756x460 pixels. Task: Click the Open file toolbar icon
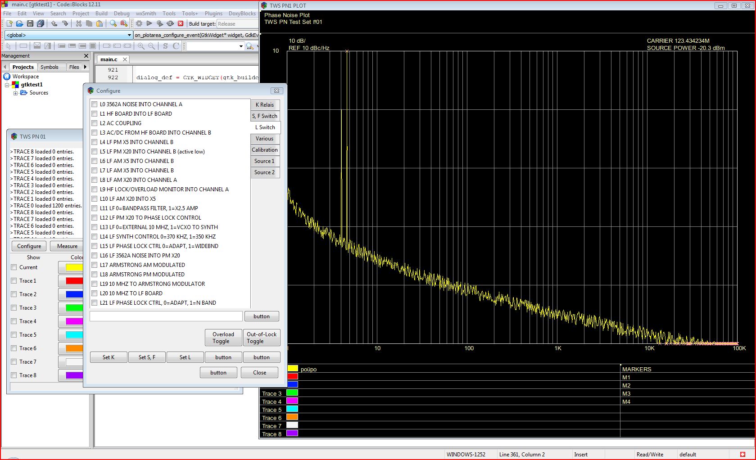pyautogui.click(x=19, y=23)
